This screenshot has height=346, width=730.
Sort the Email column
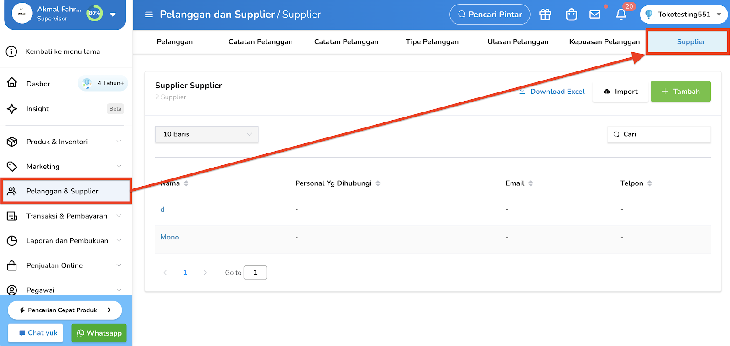coord(531,183)
